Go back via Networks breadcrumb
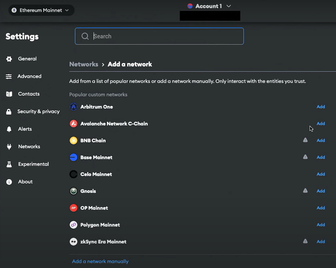Viewport: 336px width, 268px height. tap(84, 64)
